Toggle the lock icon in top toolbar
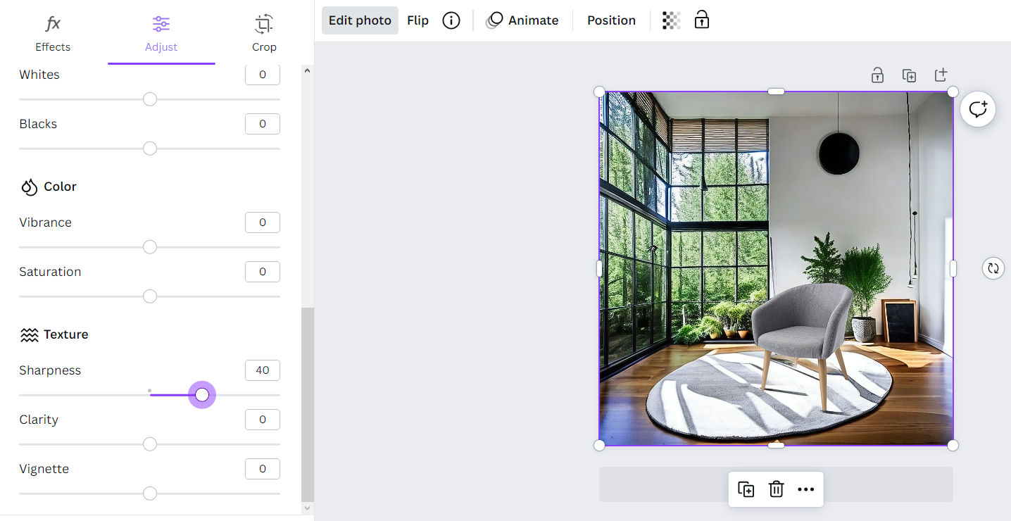 tap(702, 20)
